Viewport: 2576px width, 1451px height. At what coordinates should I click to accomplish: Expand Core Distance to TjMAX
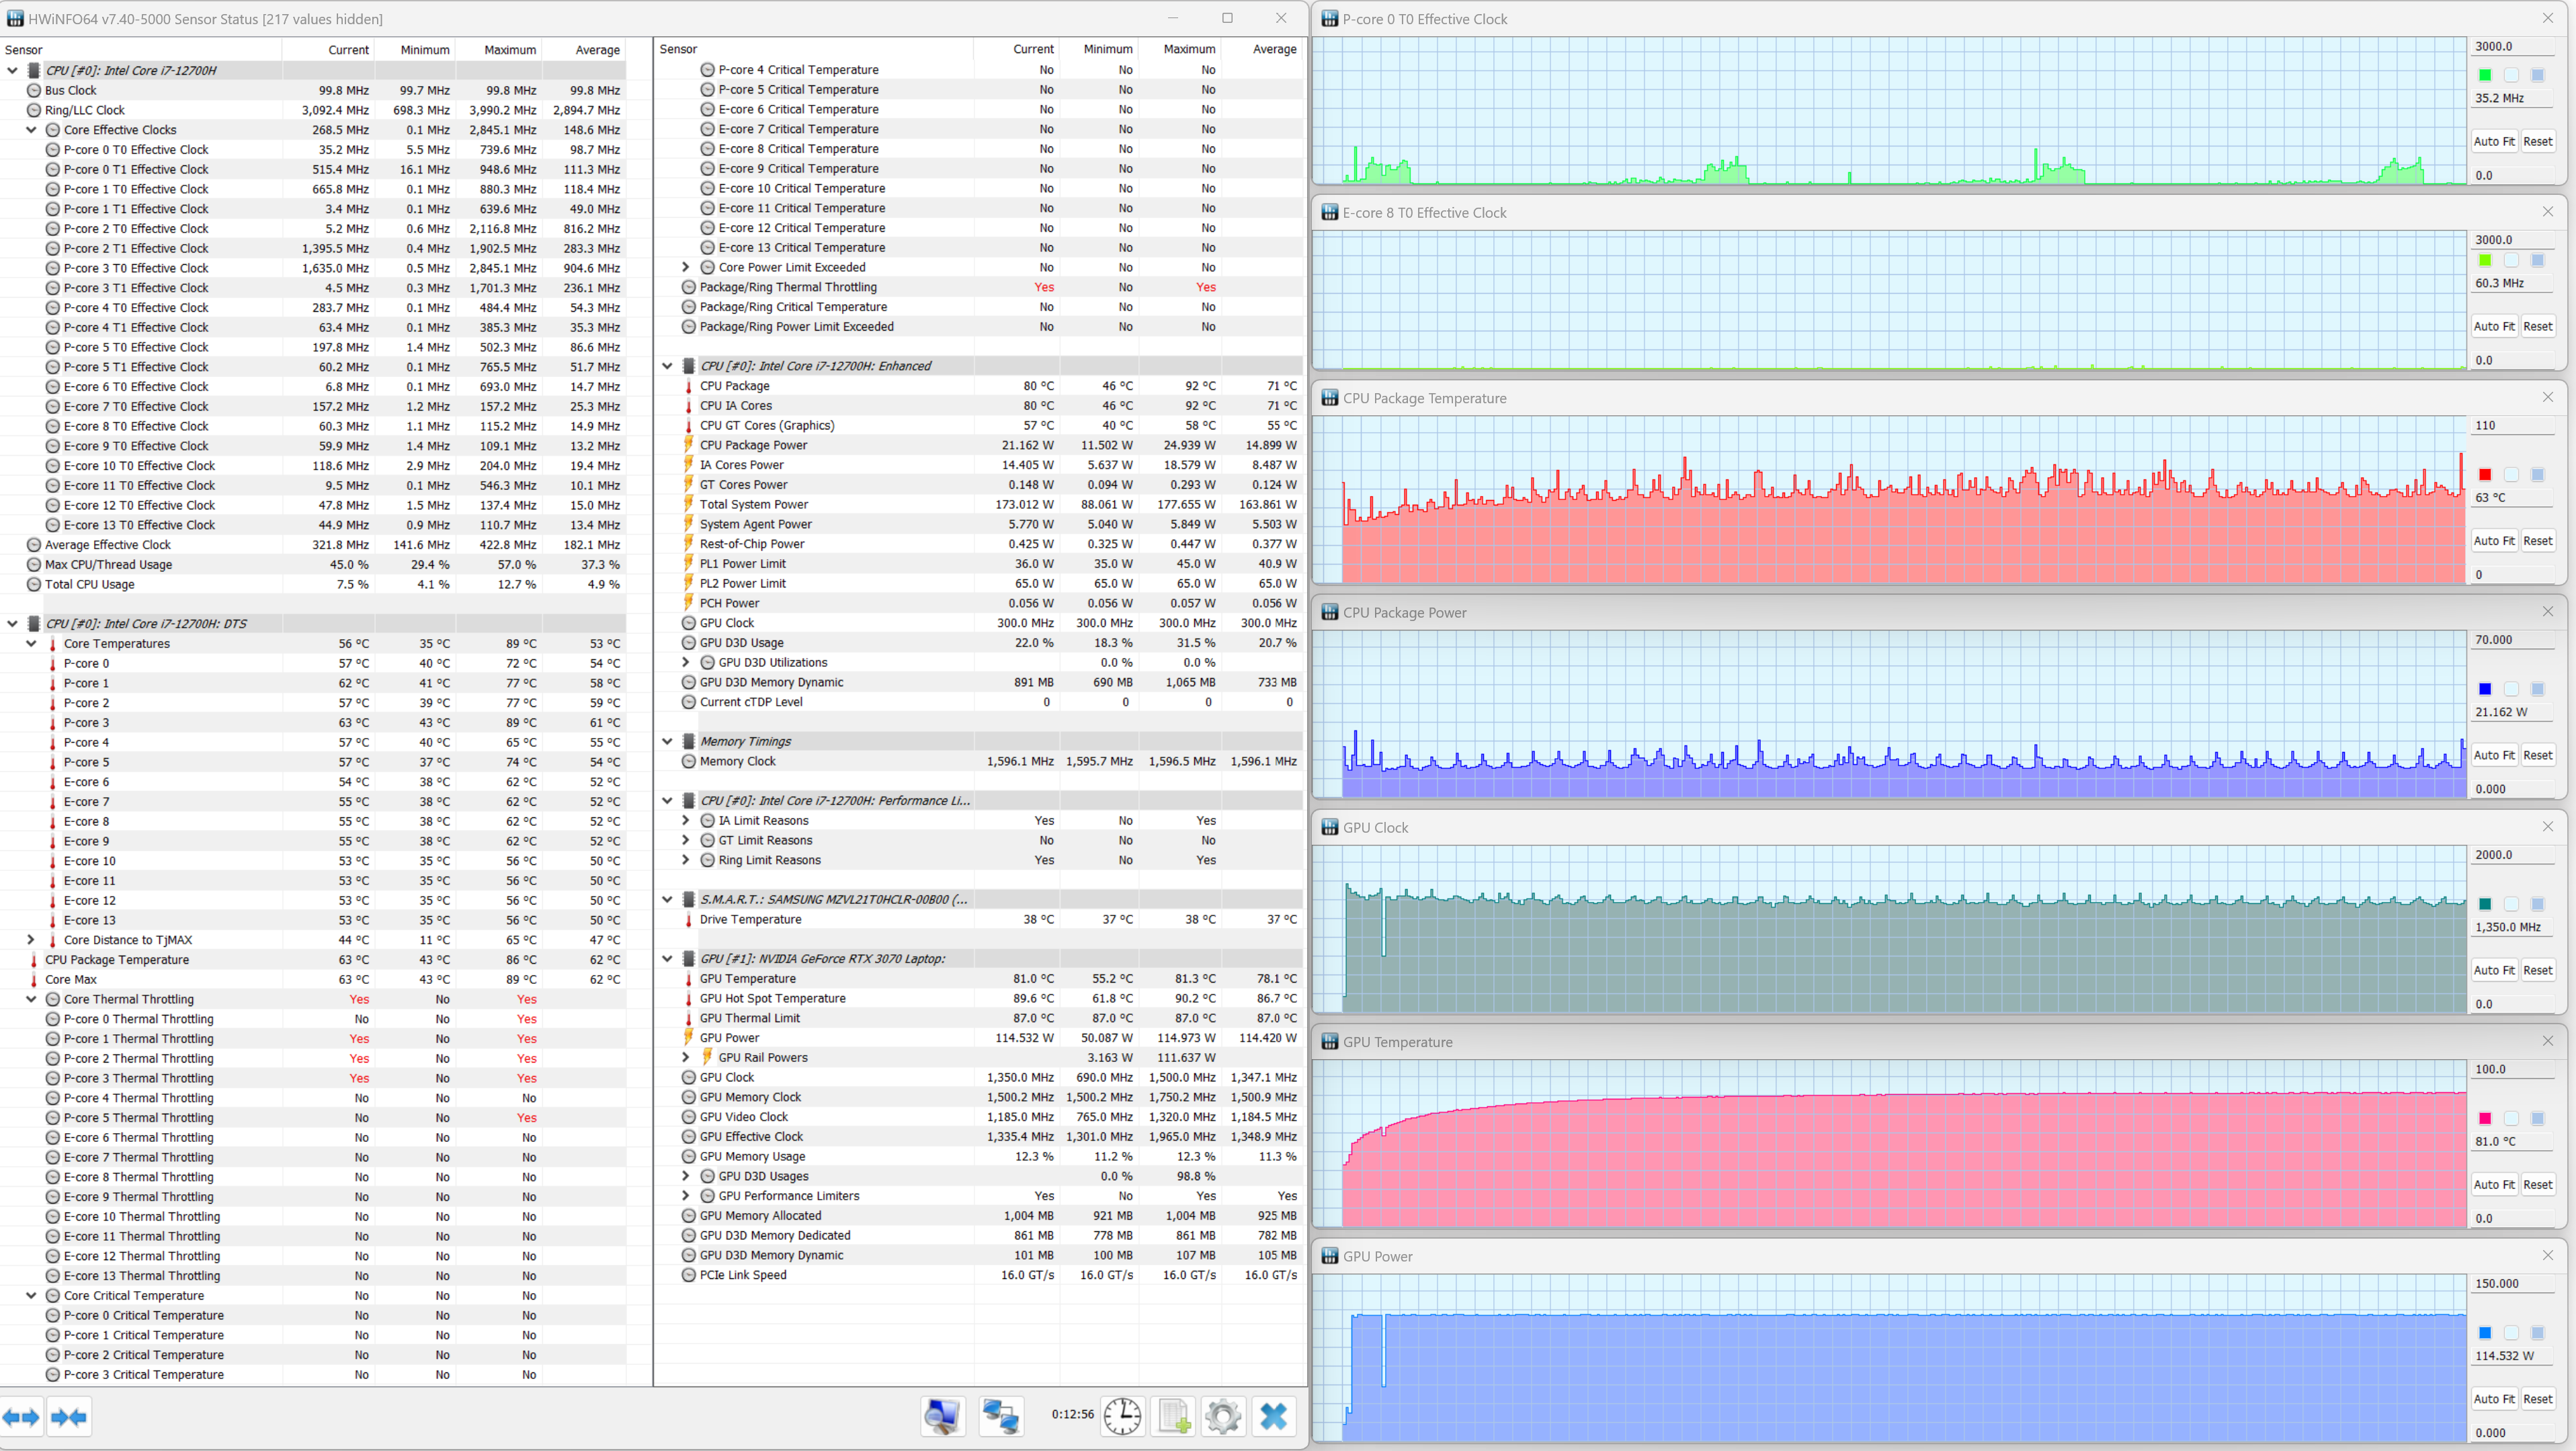pos(31,940)
